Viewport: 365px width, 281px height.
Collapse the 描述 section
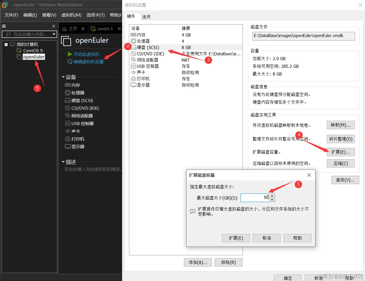click(x=63, y=162)
